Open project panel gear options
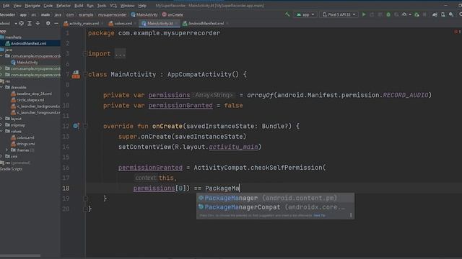The width and height of the screenshot is (462, 259). coord(48,23)
